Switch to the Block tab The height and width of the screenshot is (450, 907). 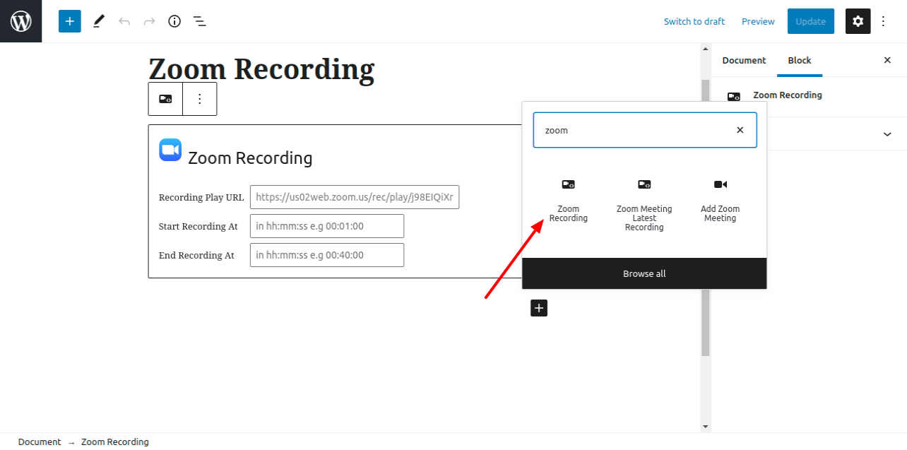[800, 60]
